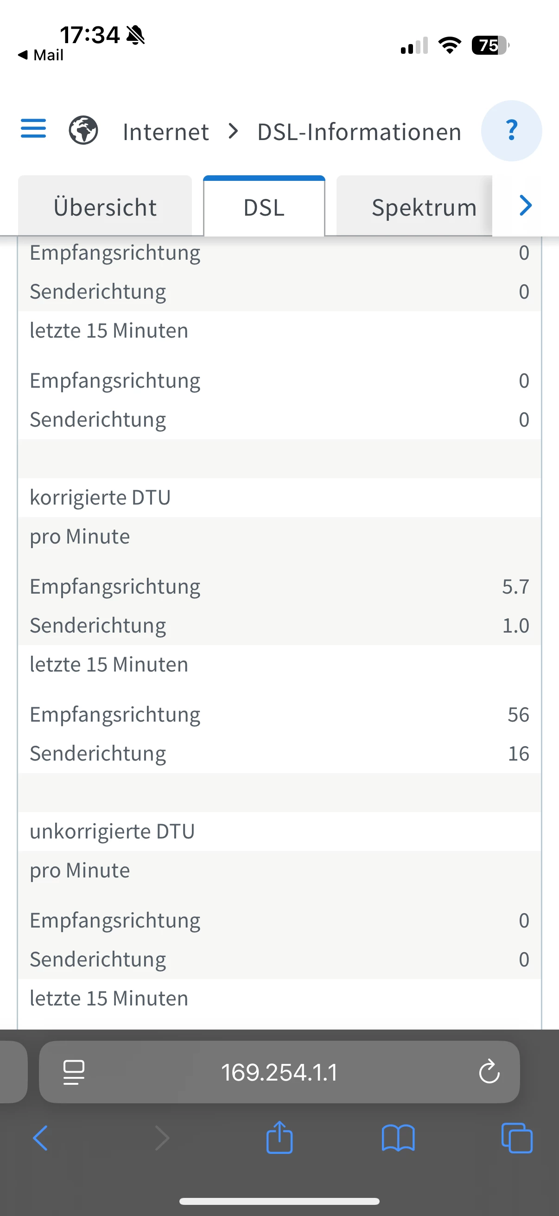
Task: Tap the Internet breadcrumb link
Action: pyautogui.click(x=165, y=132)
